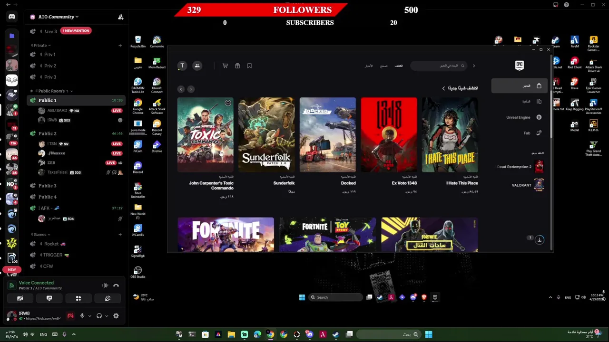Open the AIO Community server dropdown

(x=59, y=17)
